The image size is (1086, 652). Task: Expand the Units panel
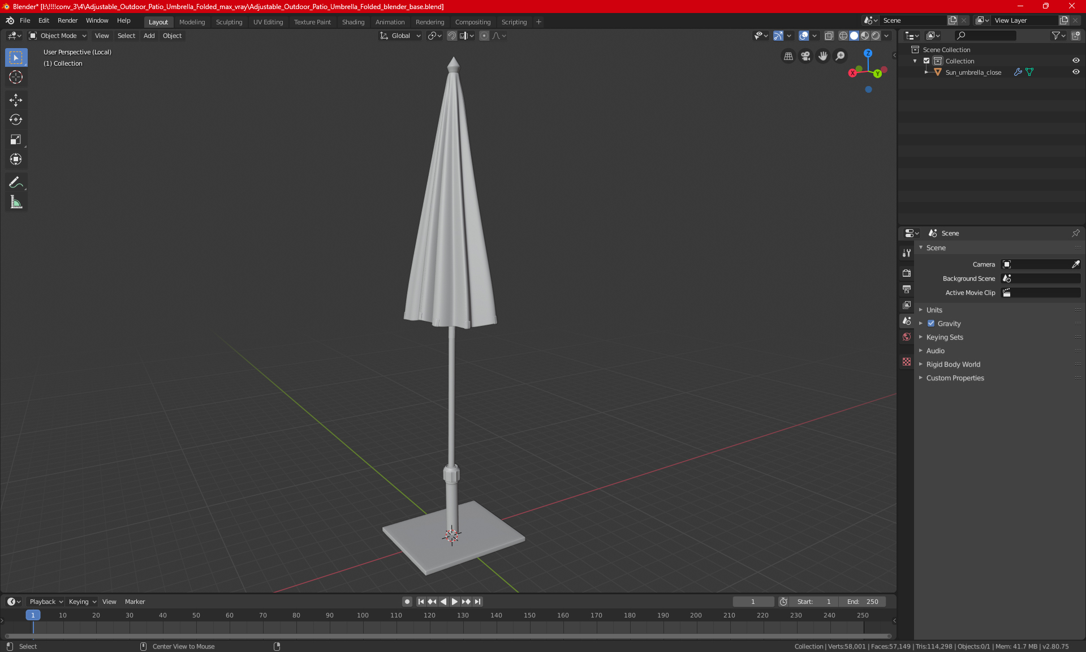934,310
